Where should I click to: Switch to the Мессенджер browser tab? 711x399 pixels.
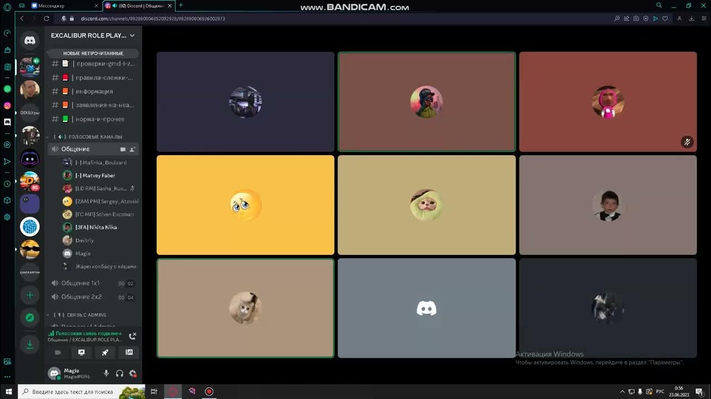coord(64,6)
